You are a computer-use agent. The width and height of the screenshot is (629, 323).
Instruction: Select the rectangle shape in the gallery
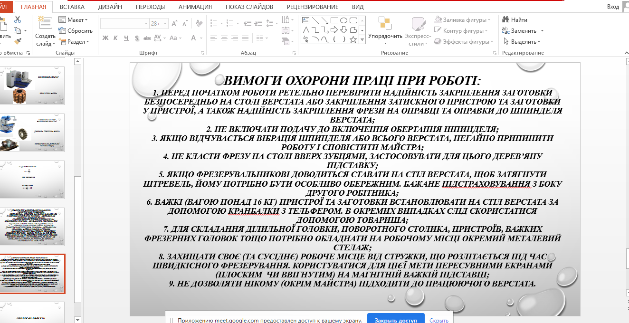tap(334, 20)
